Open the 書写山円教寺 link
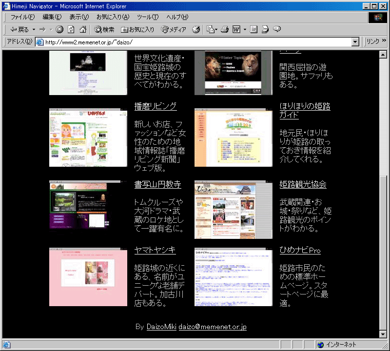The height and width of the screenshot is (351, 390). pos(157,184)
